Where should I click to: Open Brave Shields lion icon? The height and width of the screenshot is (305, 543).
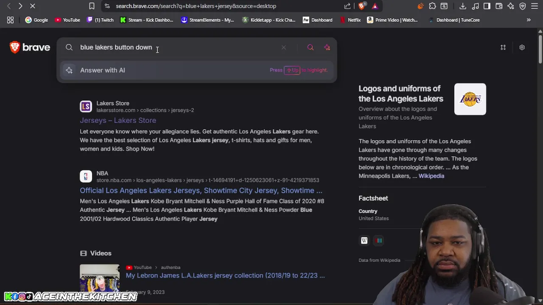click(x=362, y=6)
